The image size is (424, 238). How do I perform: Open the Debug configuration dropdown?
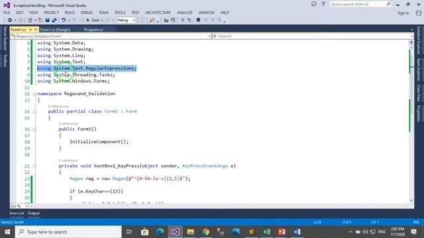126,20
